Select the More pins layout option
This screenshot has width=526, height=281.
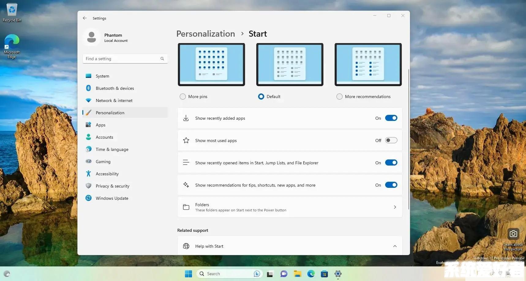pyautogui.click(x=183, y=97)
